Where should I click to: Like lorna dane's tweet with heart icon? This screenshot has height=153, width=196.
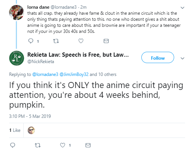point(81,41)
